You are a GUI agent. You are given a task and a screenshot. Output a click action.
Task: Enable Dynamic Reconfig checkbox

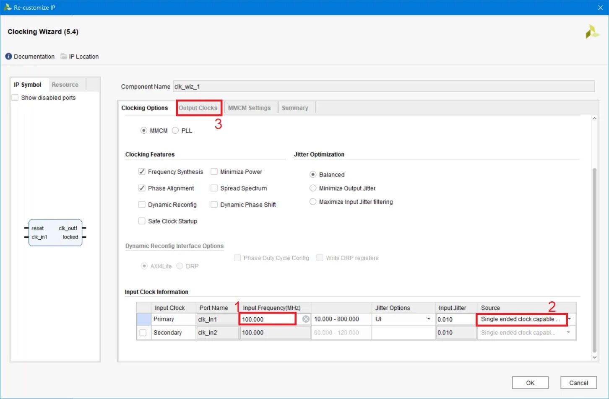tap(142, 205)
